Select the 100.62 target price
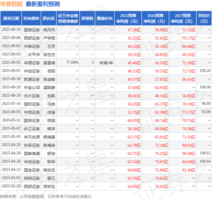Image resolution: width=212 pixels, height=199 pixels. (205, 153)
